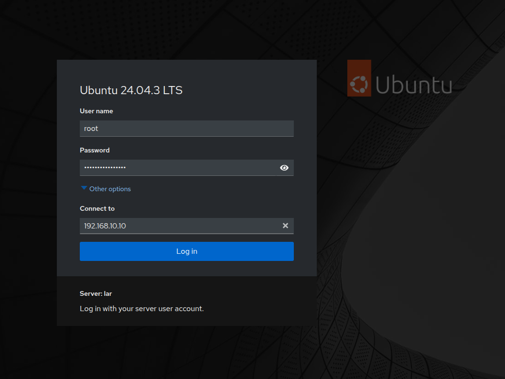The width and height of the screenshot is (505, 379).
Task: Select the root username text
Action: tap(91, 128)
